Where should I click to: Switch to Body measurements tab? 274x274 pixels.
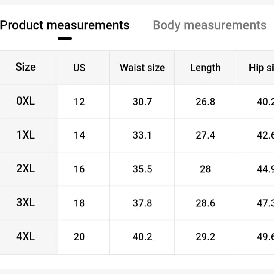[x=209, y=25]
